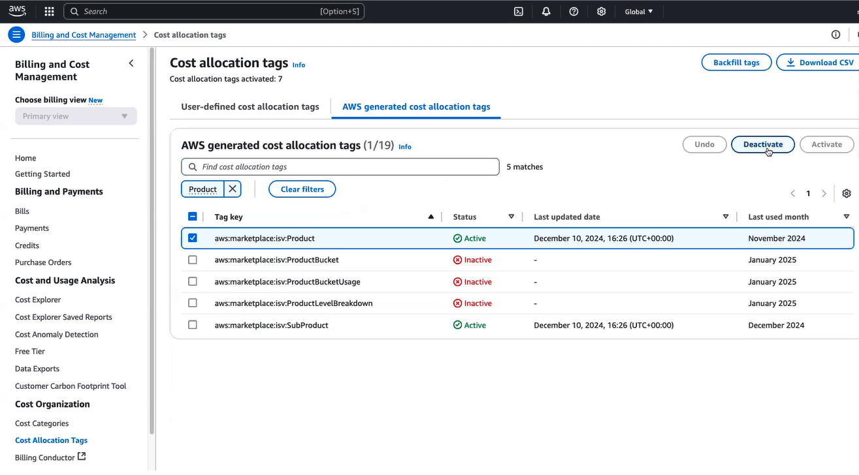Viewport: 859px width, 475px height.
Task: Remove the Product filter chip
Action: 233,189
